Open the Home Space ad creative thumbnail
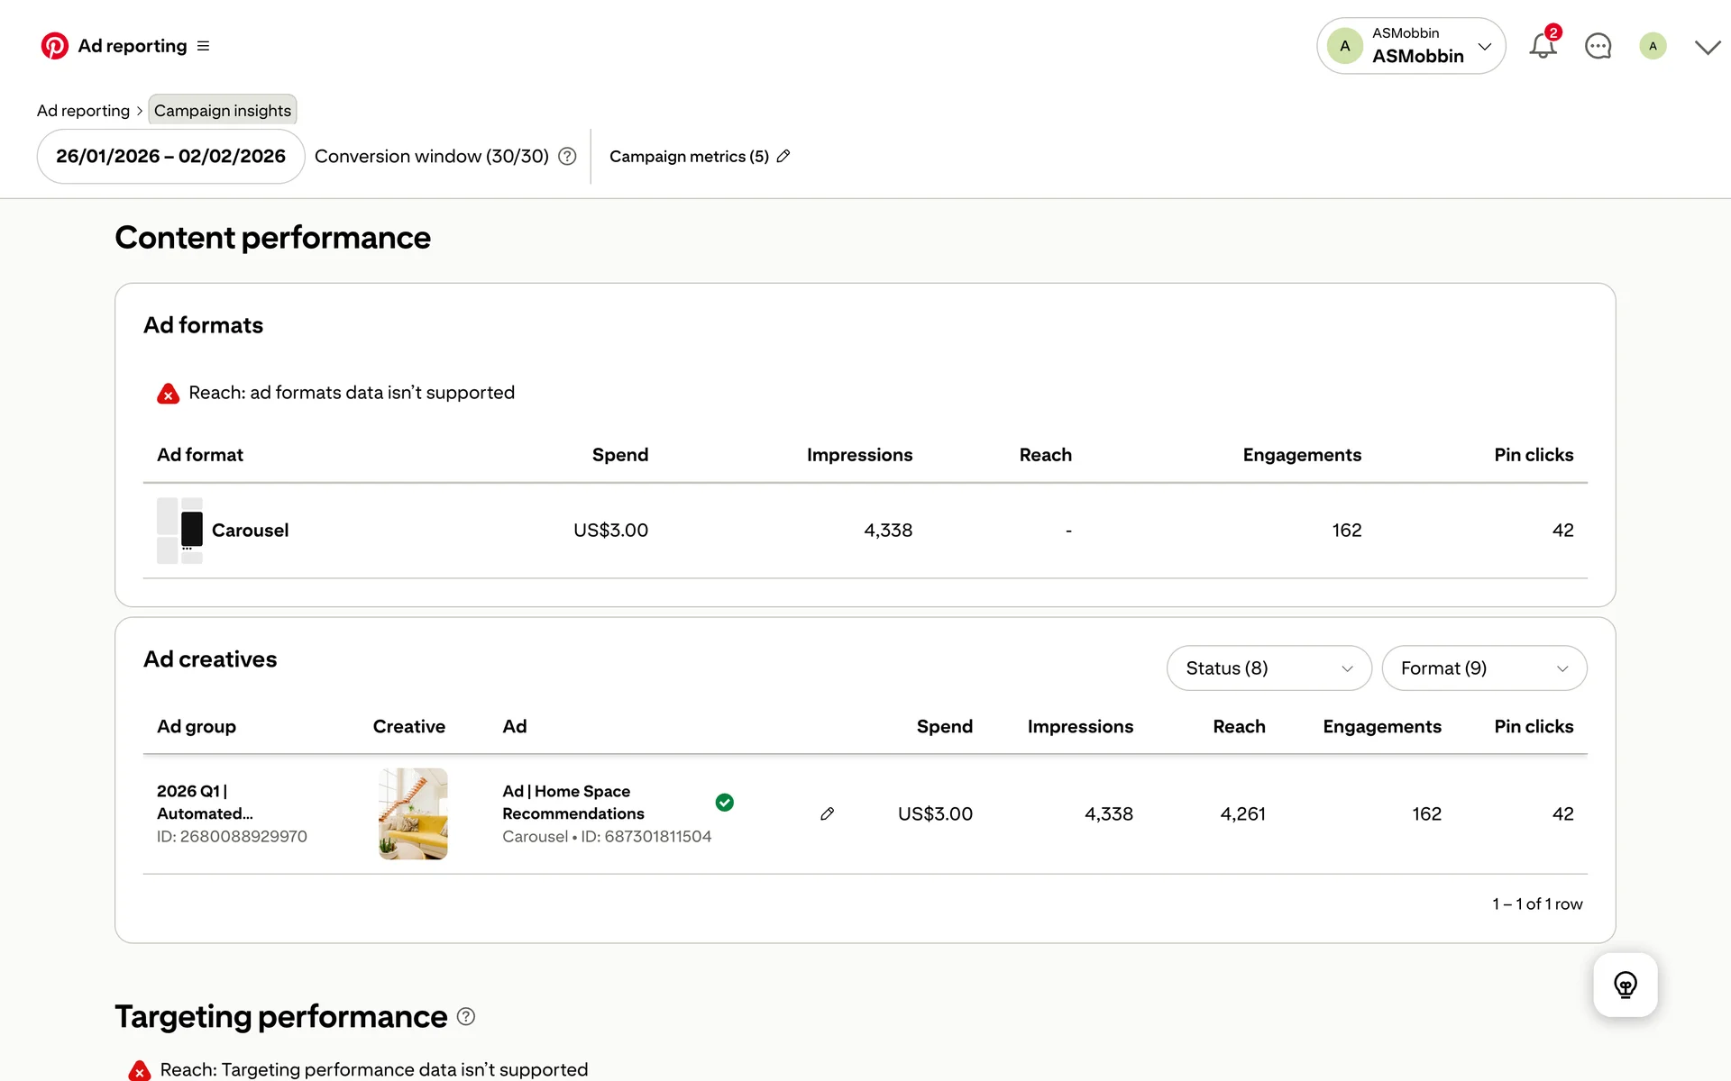The image size is (1731, 1081). point(413,813)
